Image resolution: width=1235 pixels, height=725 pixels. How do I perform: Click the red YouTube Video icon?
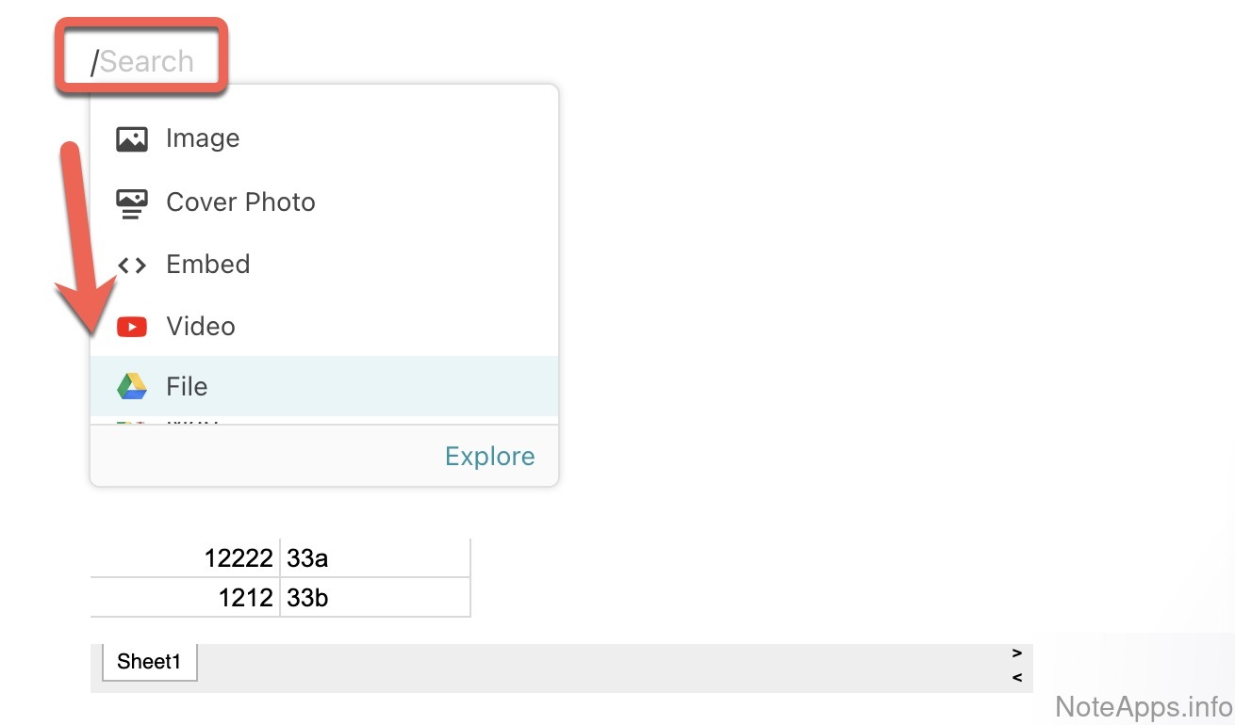click(x=132, y=327)
